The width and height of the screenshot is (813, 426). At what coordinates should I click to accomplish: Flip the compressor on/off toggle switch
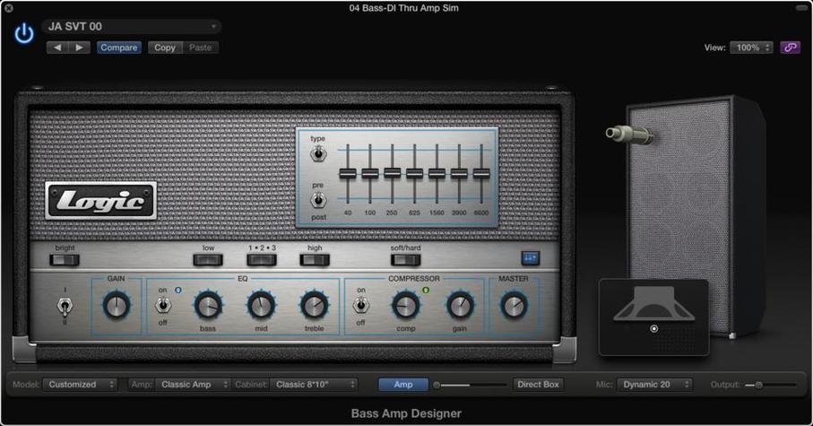click(x=361, y=305)
